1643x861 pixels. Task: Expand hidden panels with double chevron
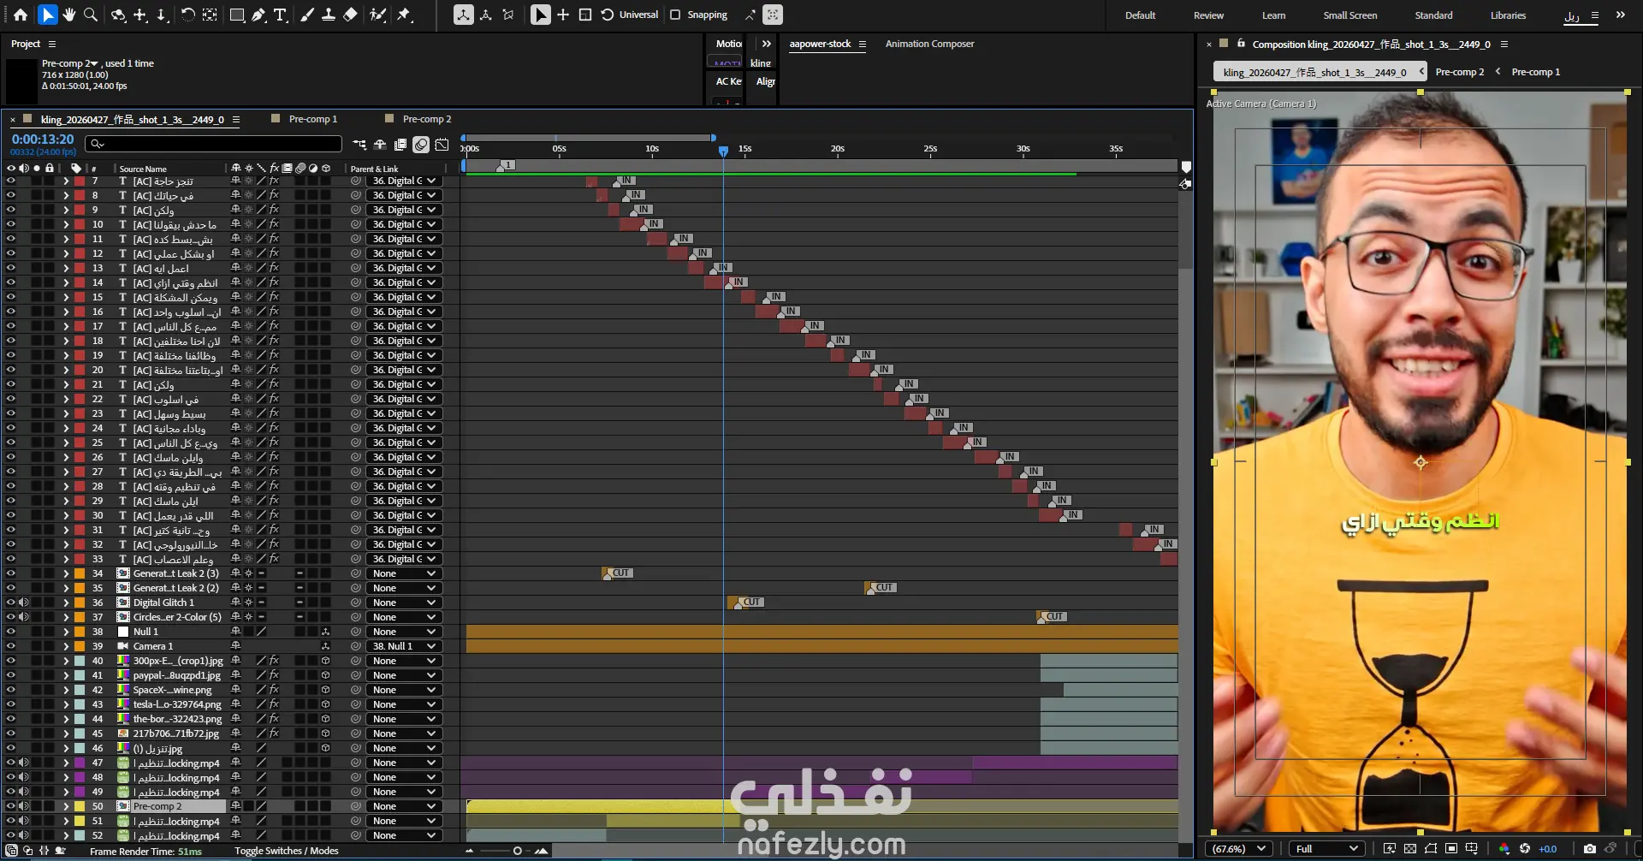(x=767, y=44)
